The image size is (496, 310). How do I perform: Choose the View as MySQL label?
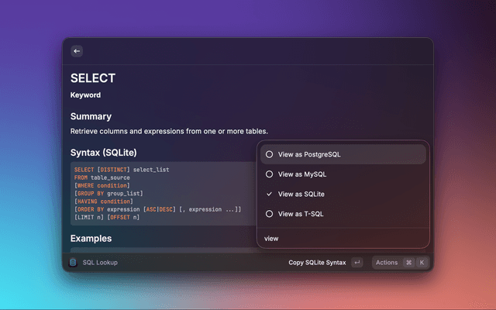(x=302, y=174)
